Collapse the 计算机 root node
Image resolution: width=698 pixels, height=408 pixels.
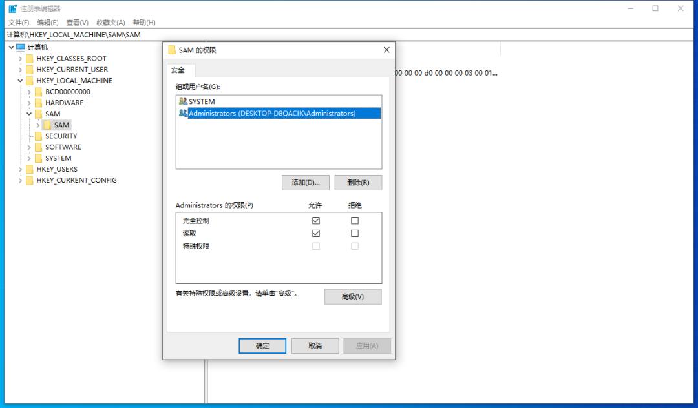tap(11, 47)
